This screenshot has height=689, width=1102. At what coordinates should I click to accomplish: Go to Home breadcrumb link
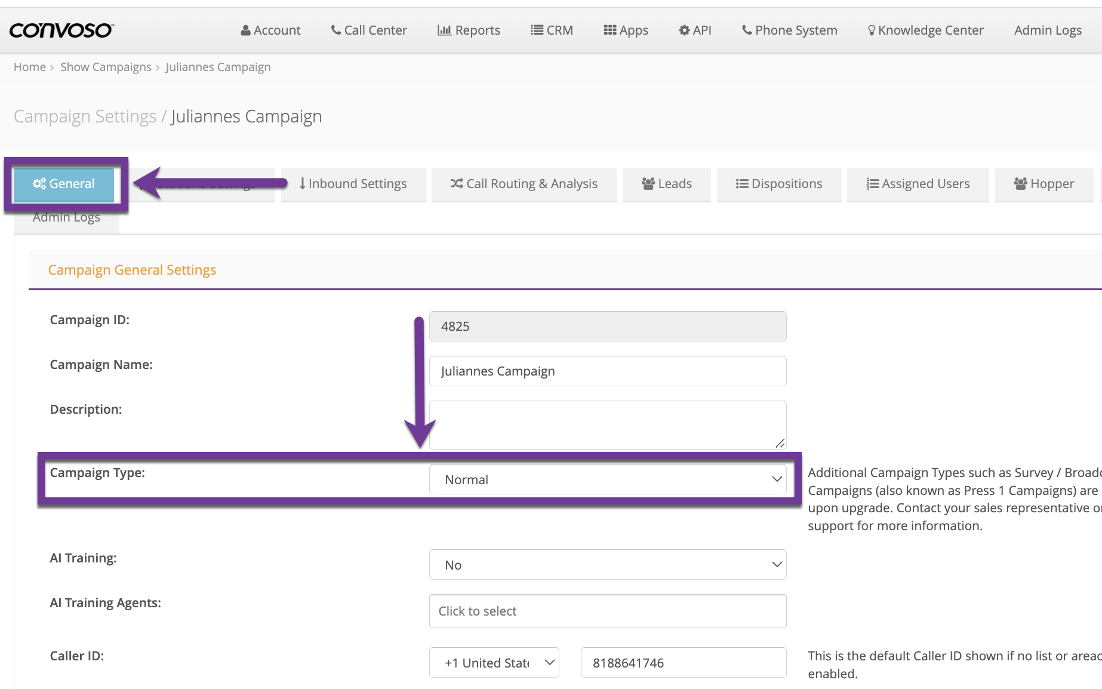point(30,67)
